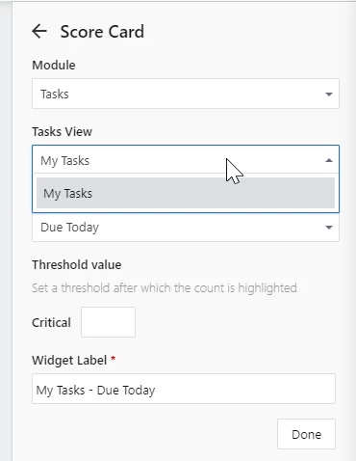Image resolution: width=356 pixels, height=461 pixels.
Task: Click the Score Card title
Action: (x=102, y=32)
